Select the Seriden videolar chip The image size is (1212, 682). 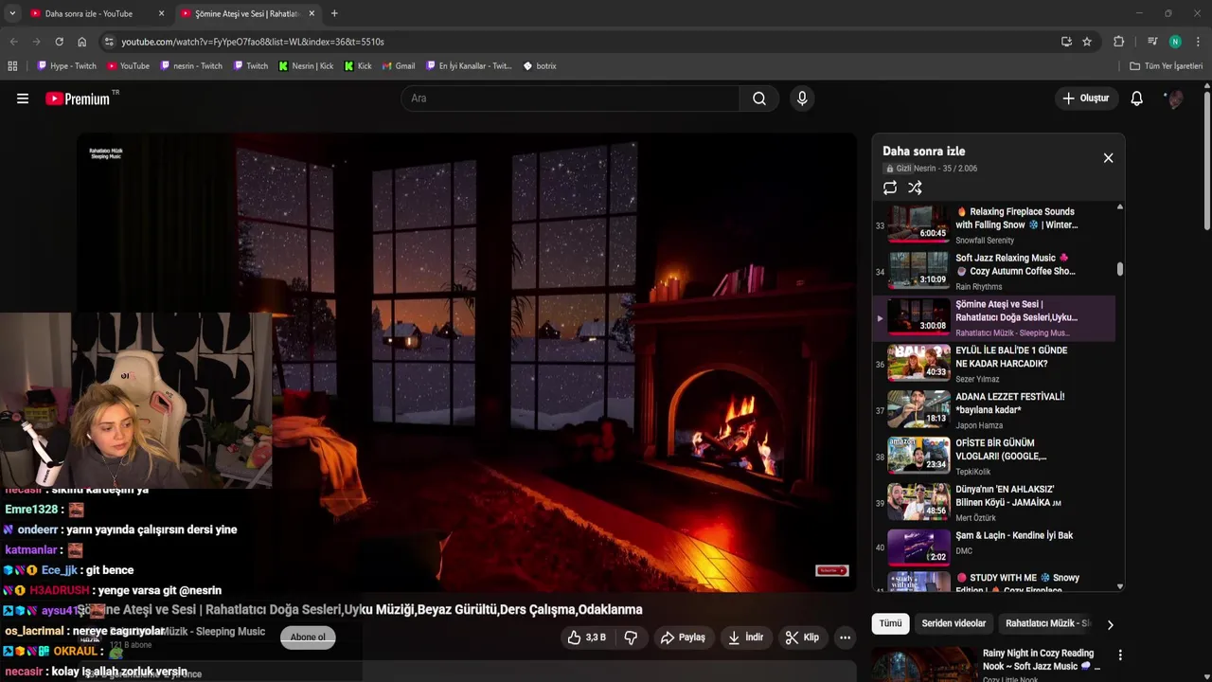pyautogui.click(x=954, y=623)
